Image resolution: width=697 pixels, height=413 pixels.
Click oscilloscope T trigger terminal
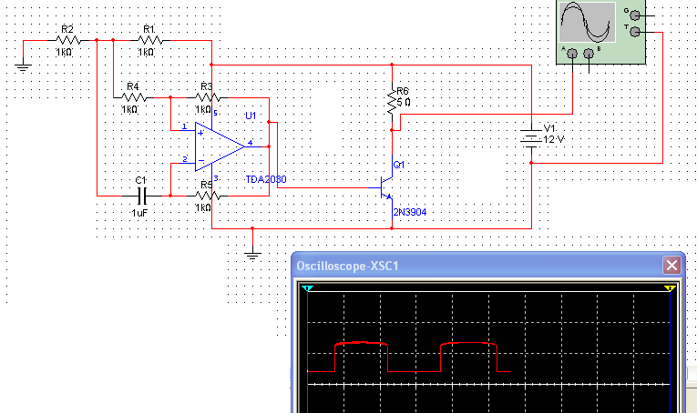[635, 32]
